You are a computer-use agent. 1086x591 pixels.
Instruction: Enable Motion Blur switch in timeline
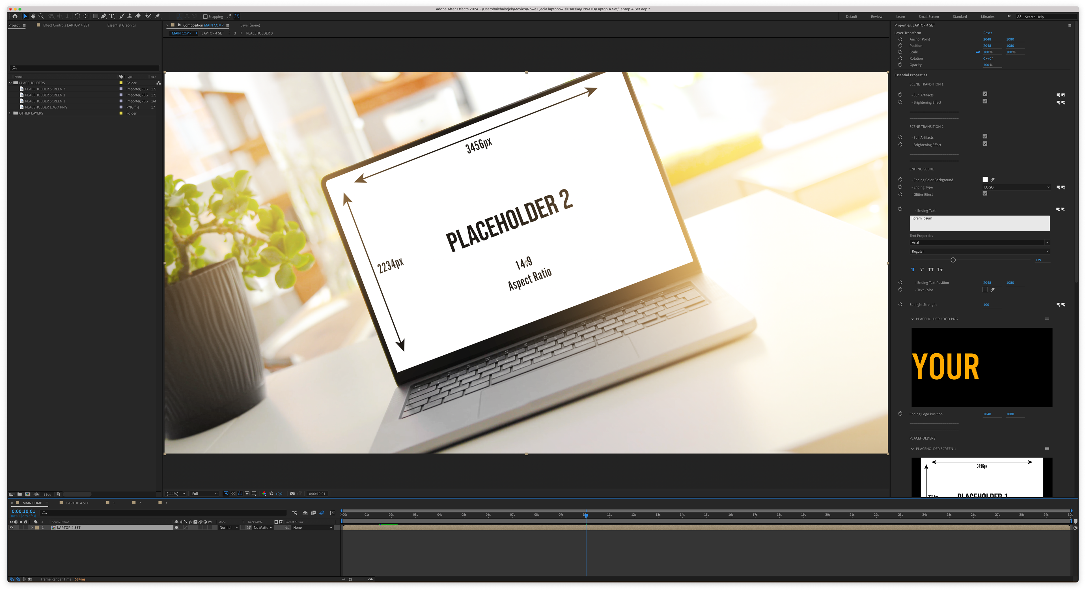click(322, 513)
